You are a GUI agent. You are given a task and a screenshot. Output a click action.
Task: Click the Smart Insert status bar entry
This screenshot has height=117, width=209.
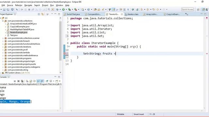pyautogui.click(x=139, y=114)
